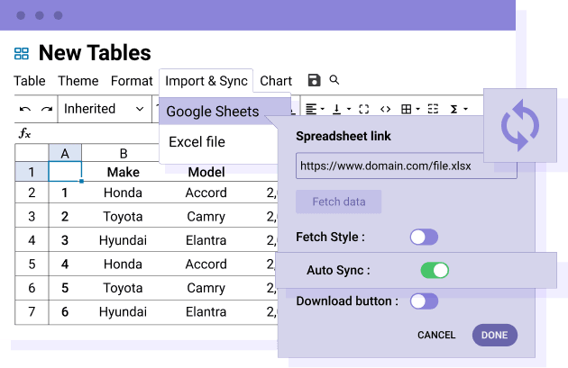Viewport: 568px width, 368px height.
Task: Click the table grid icon beside New Tables
Action: [22, 54]
